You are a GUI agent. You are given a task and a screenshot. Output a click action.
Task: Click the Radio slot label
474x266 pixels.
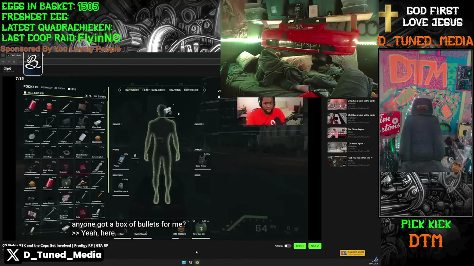tap(197, 175)
